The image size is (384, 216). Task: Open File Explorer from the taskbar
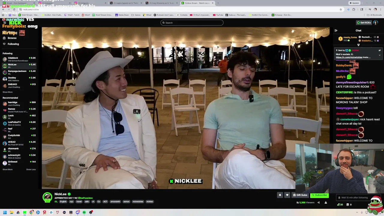coord(11,212)
